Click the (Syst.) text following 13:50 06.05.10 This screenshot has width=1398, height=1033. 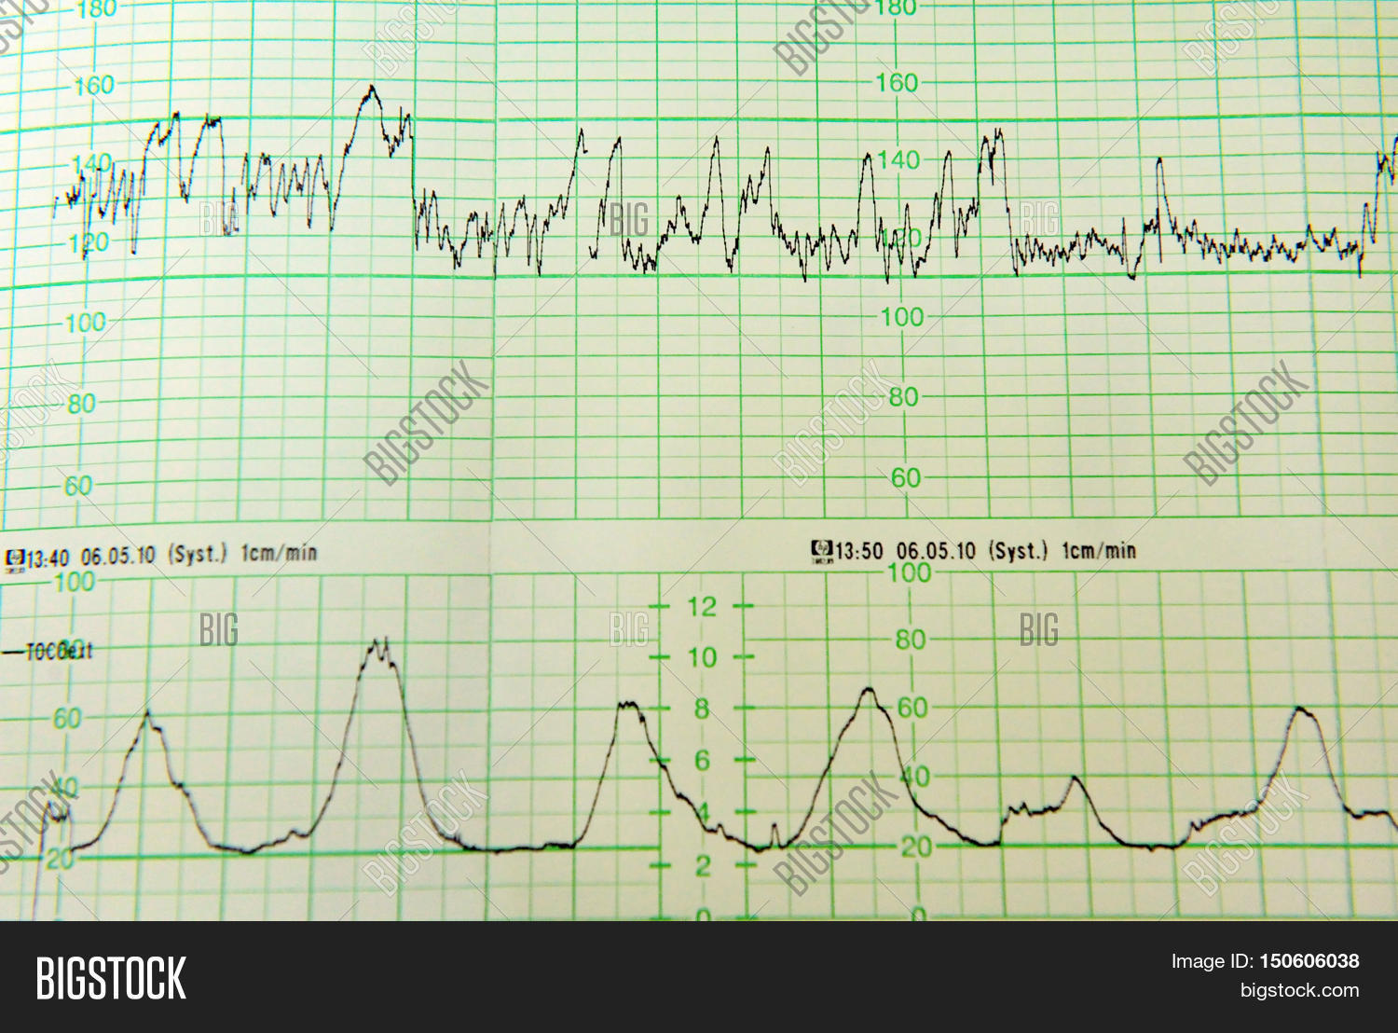pos(1017,550)
